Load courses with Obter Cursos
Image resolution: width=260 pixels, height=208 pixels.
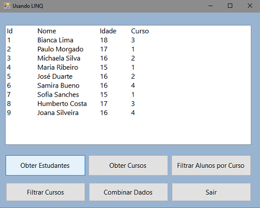coord(128,165)
